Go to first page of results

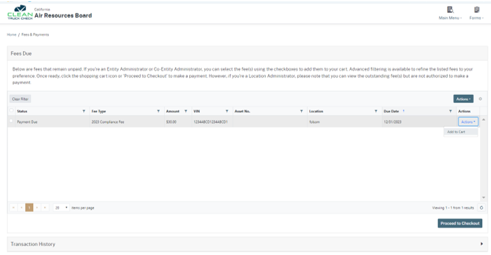pos(14,208)
